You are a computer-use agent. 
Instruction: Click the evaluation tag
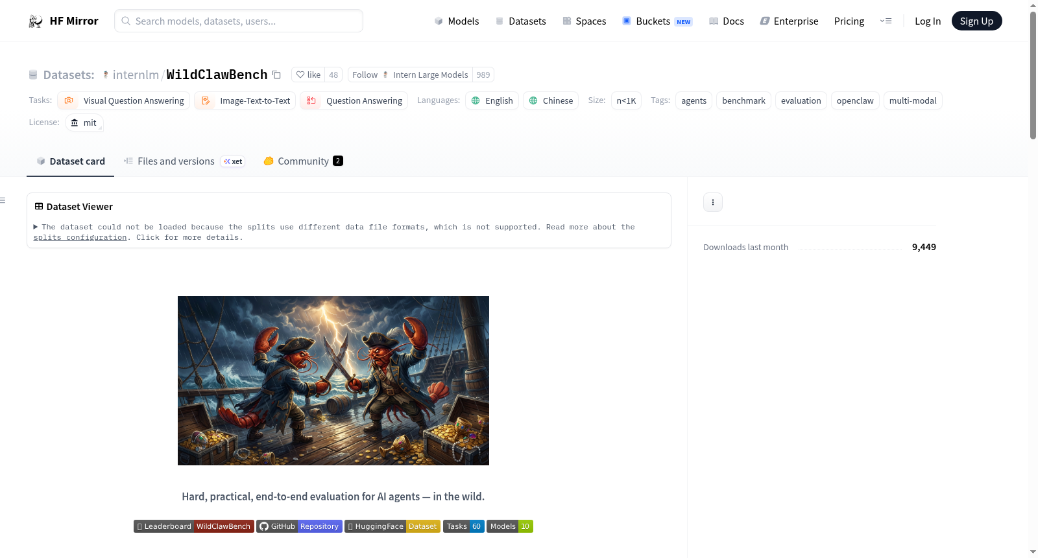pos(801,100)
